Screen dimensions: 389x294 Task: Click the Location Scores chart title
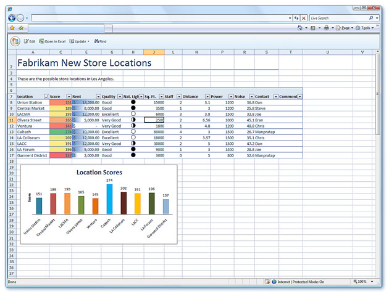point(99,173)
